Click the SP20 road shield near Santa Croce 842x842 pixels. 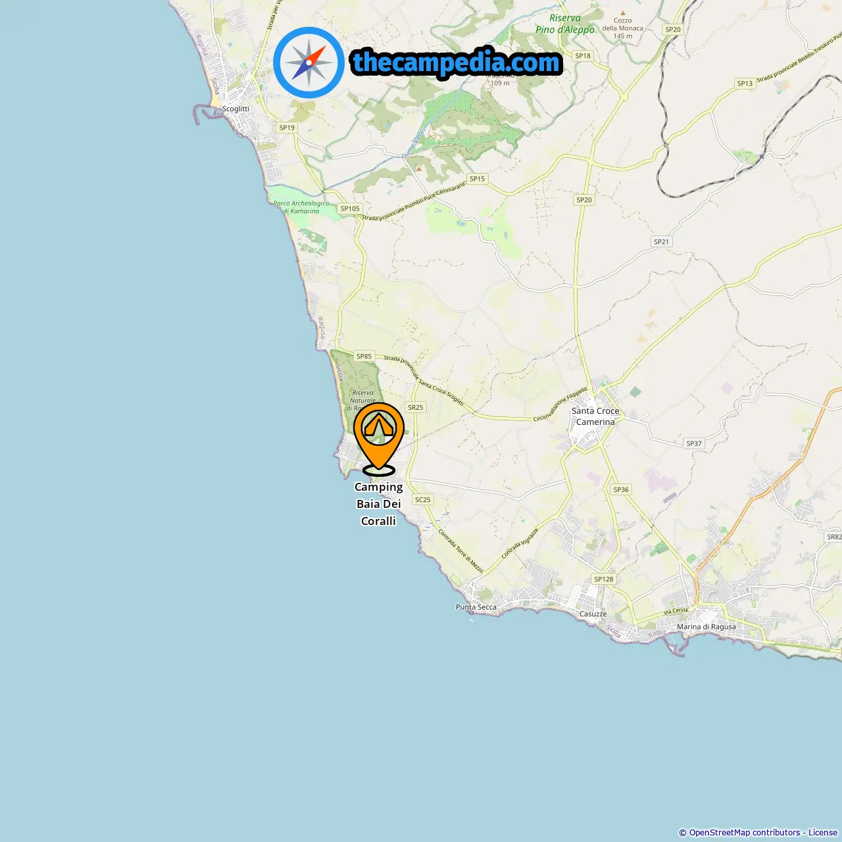point(584,200)
